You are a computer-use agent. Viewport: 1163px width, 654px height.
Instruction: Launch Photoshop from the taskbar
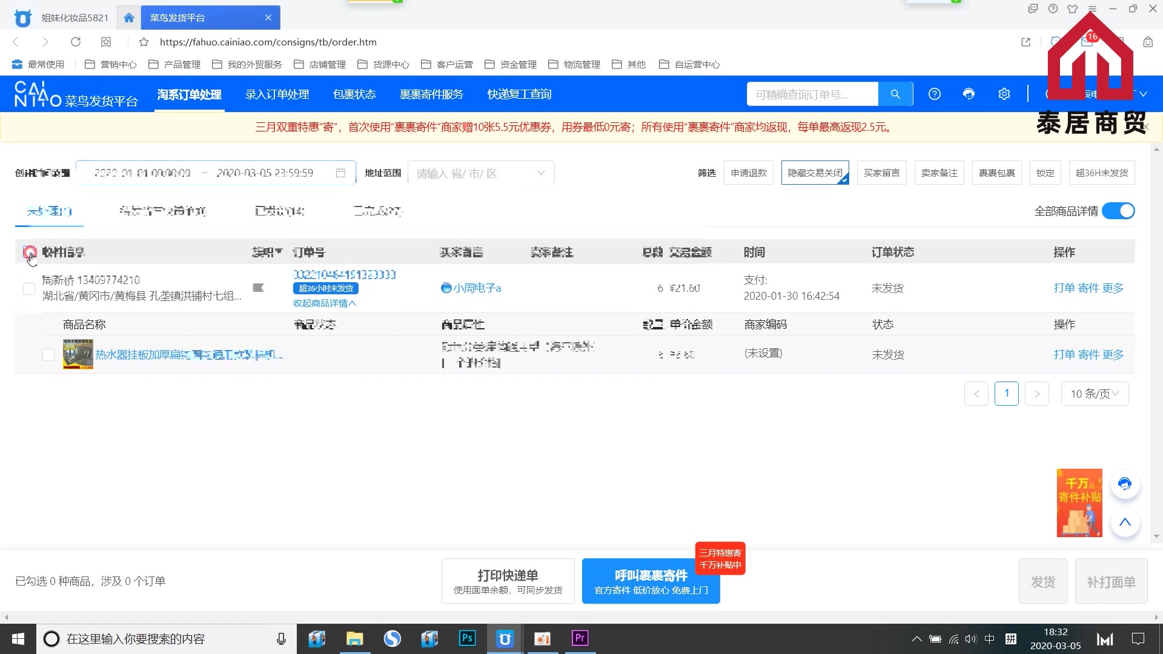466,638
